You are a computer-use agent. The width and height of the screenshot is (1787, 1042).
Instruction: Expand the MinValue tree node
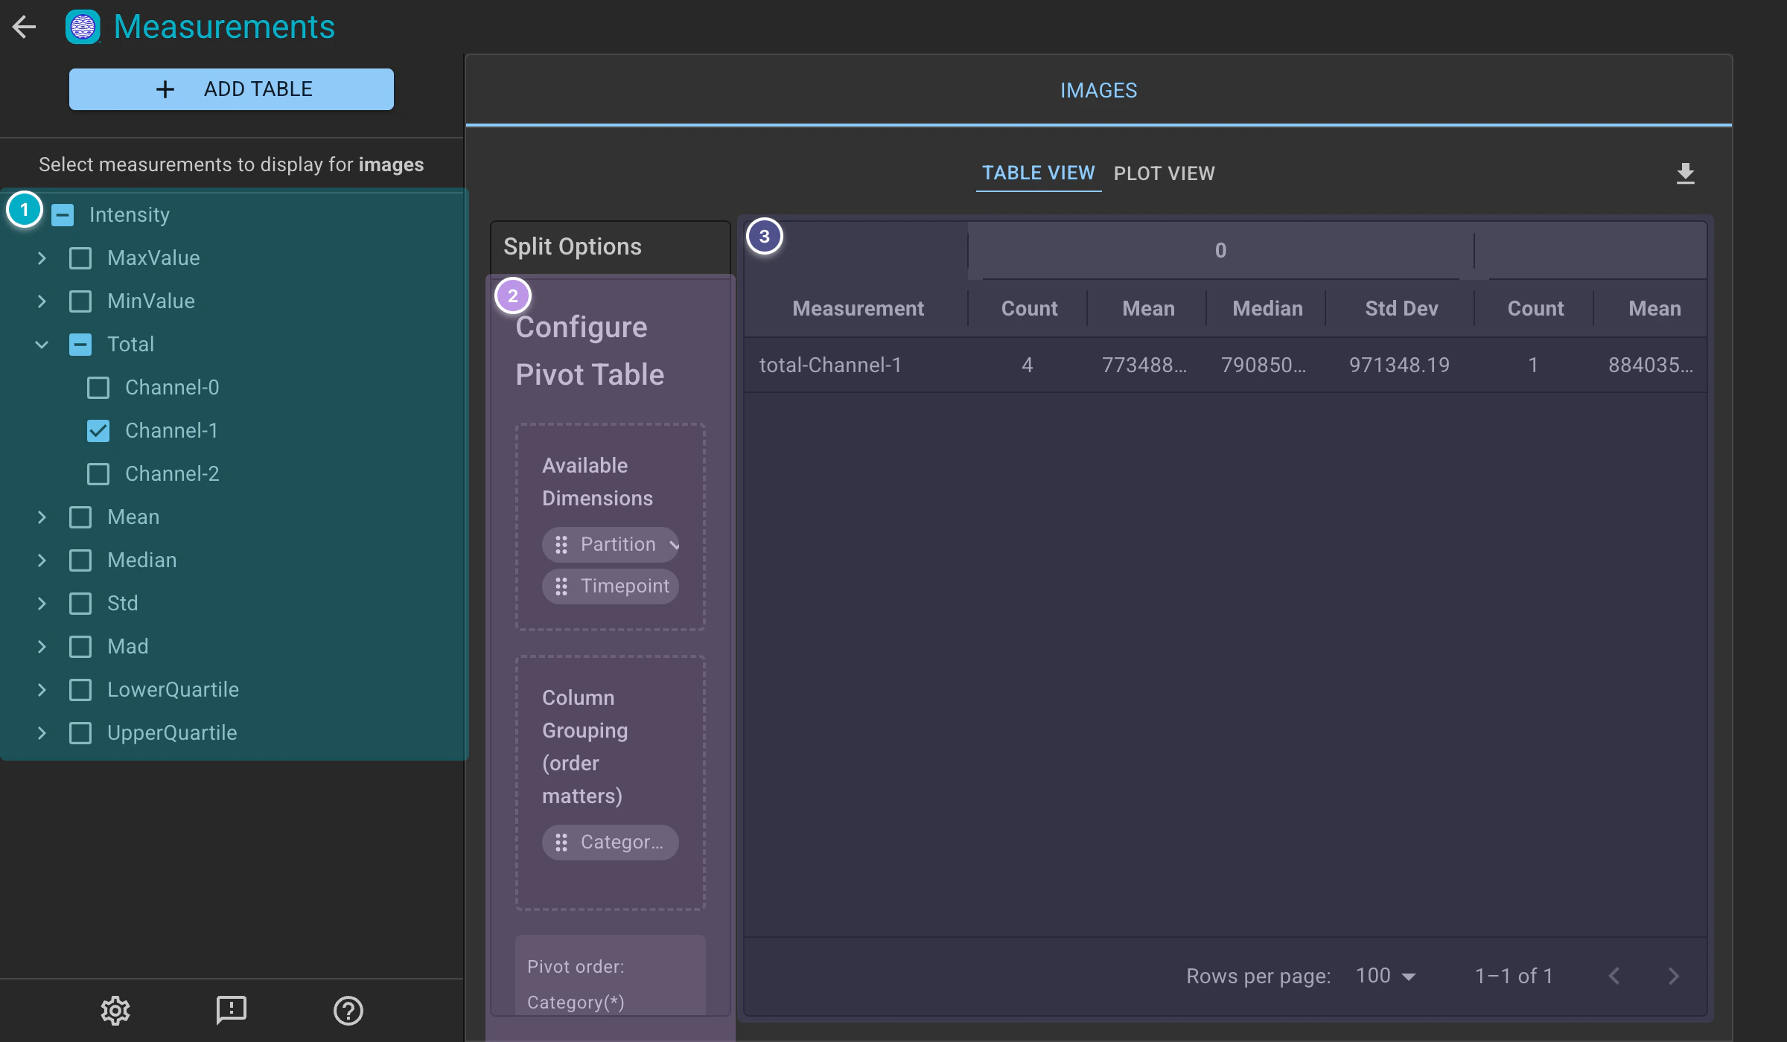click(42, 301)
